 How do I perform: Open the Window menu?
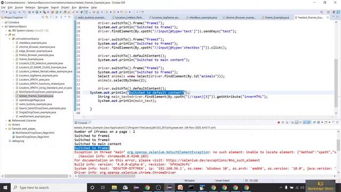[x=84, y=7]
